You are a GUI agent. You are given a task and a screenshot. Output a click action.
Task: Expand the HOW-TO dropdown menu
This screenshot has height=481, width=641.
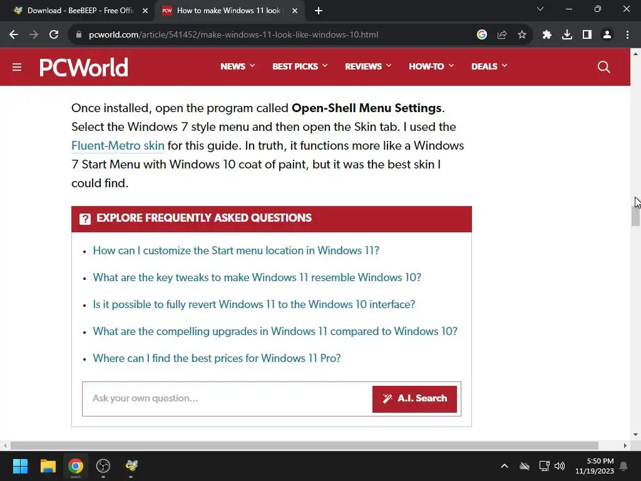431,66
